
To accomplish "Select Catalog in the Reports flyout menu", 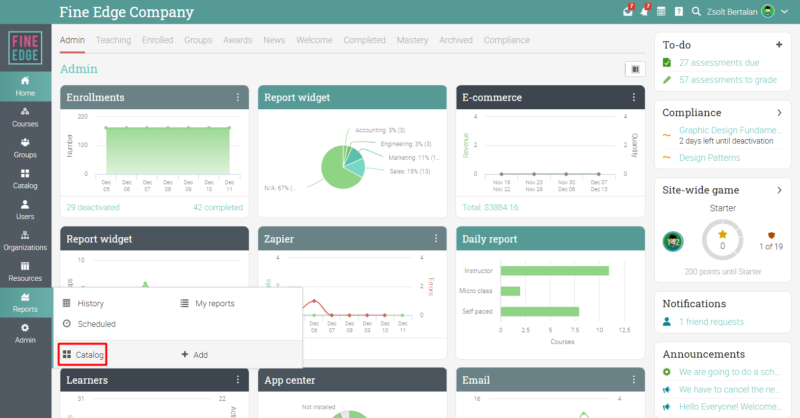I will (83, 355).
